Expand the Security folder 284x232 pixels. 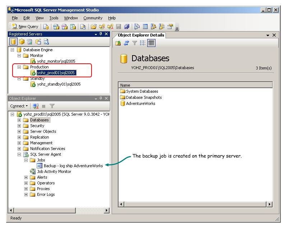(x=19, y=126)
